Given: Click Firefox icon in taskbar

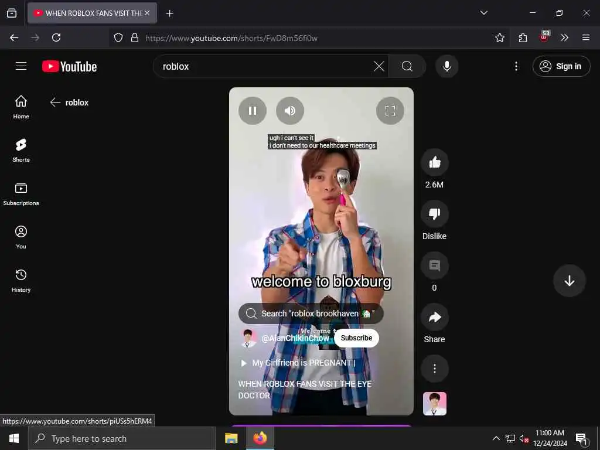Looking at the screenshot, I should click(x=260, y=438).
